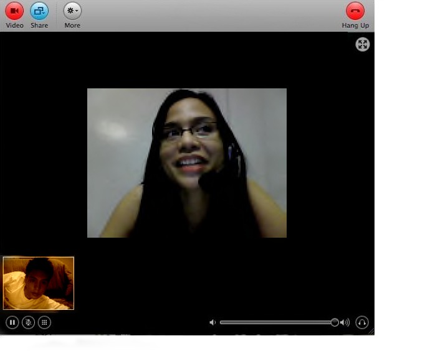The width and height of the screenshot is (425, 364).
Task: Mute the microphone
Action: 28,322
